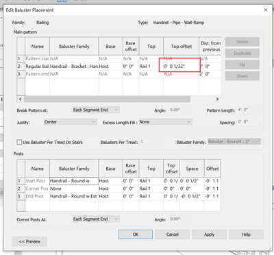274x255 pixels.
Task: Click the Down button
Action: click(x=242, y=76)
